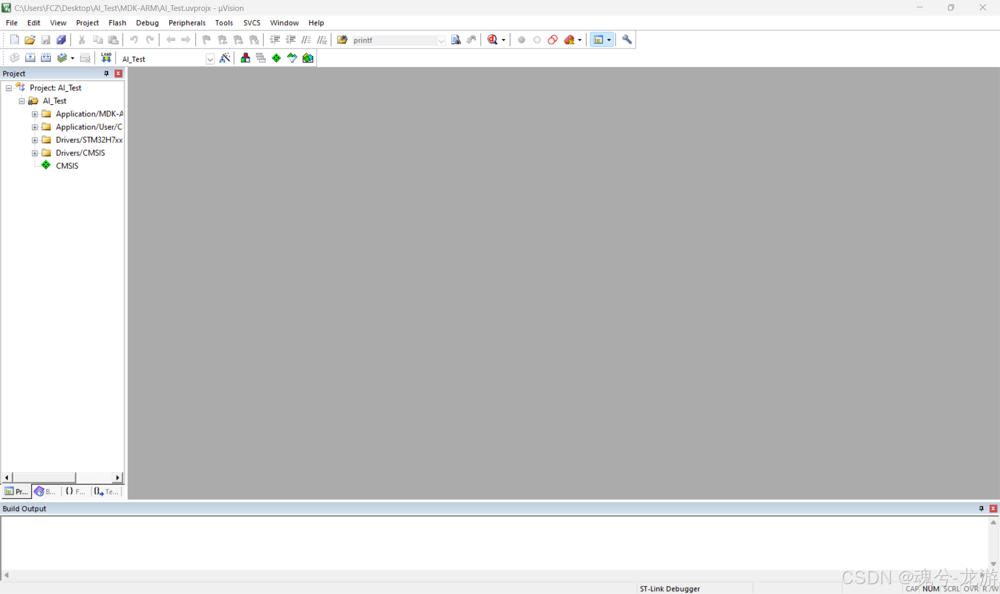This screenshot has width=1000, height=594.
Task: Open the Pack Installer icon
Action: tap(308, 58)
